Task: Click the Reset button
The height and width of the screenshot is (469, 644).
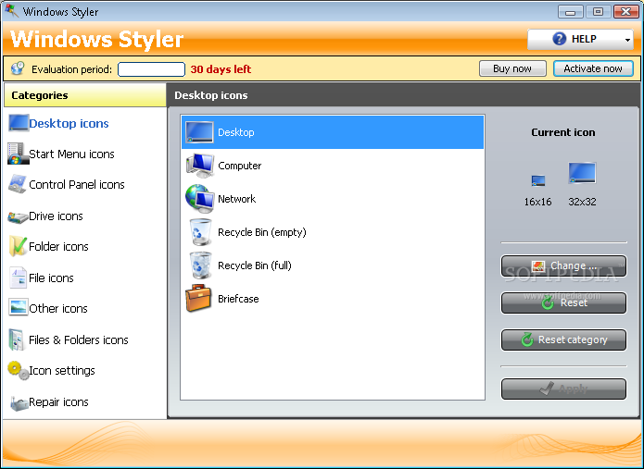Action: click(563, 303)
